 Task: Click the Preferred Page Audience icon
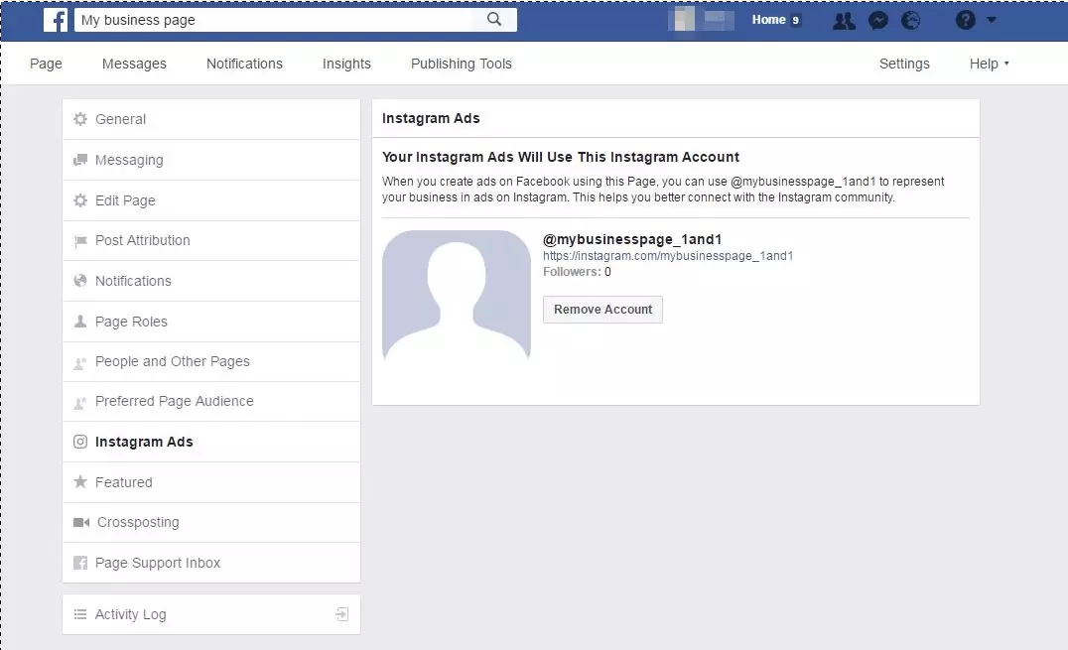(80, 402)
